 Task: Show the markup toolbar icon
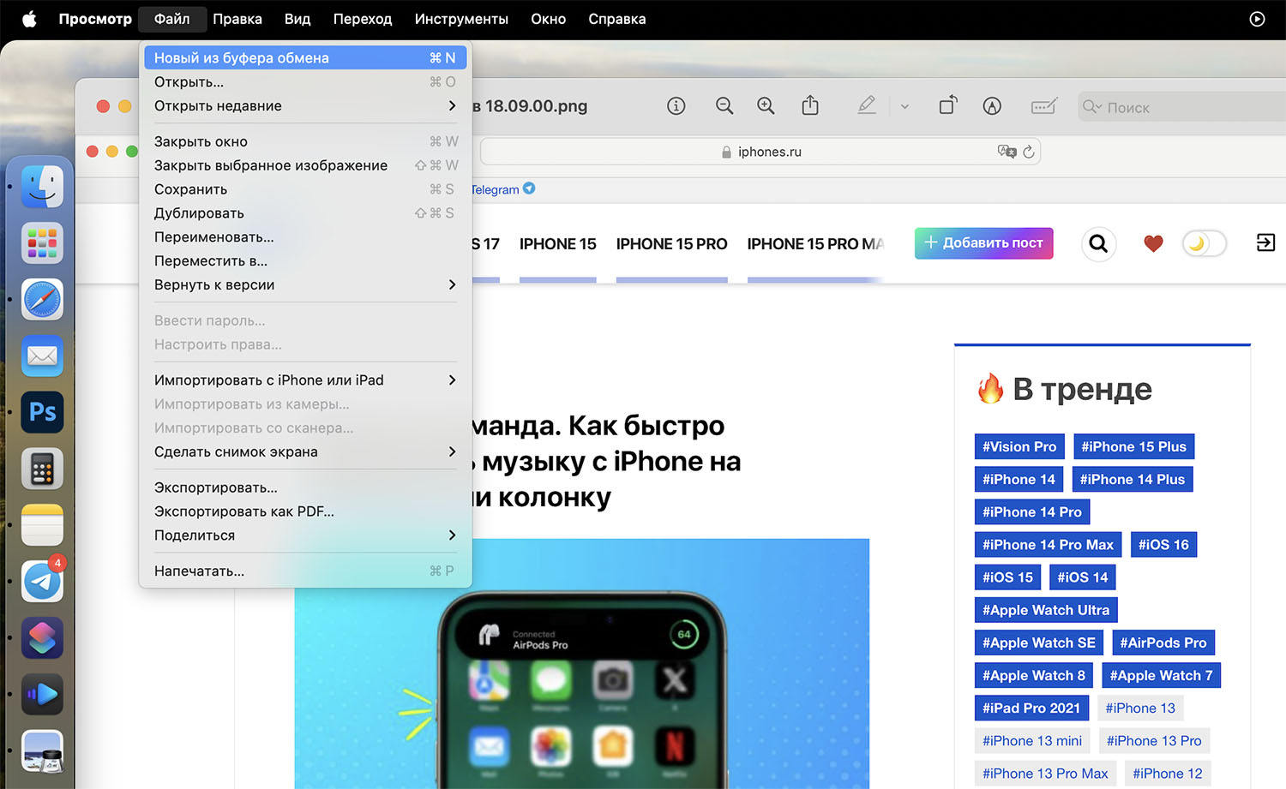[x=992, y=106]
